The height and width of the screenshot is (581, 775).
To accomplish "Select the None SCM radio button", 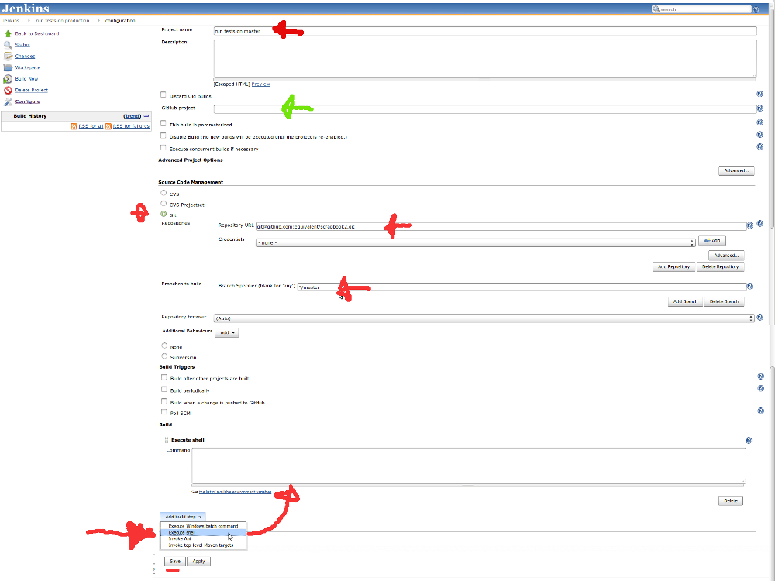I will pyautogui.click(x=164, y=346).
